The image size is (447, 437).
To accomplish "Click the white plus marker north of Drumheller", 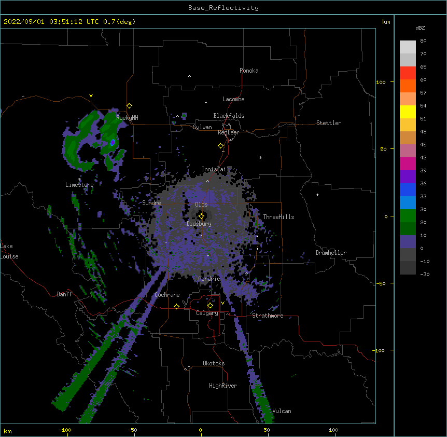I will coord(317,195).
